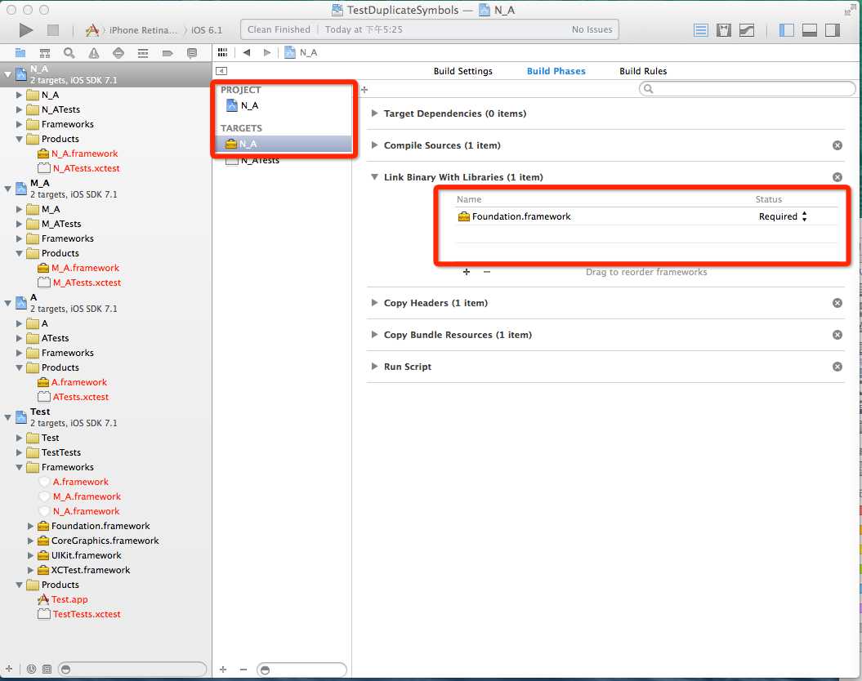Delete the Compile Sources phase
The width and height of the screenshot is (862, 681).
tap(837, 145)
